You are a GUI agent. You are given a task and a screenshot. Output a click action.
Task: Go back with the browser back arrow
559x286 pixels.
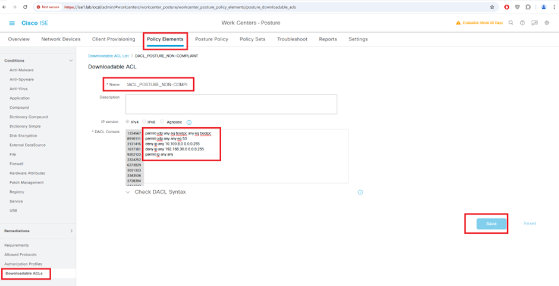[5, 7]
